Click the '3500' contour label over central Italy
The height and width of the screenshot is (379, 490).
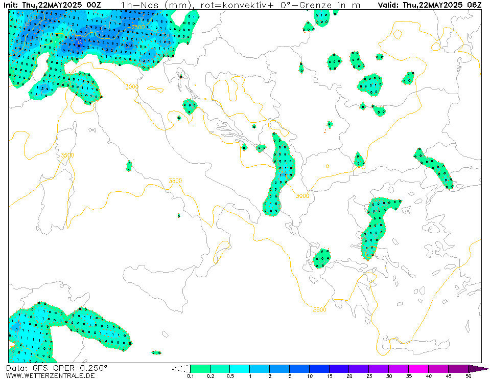pyautogui.click(x=175, y=181)
